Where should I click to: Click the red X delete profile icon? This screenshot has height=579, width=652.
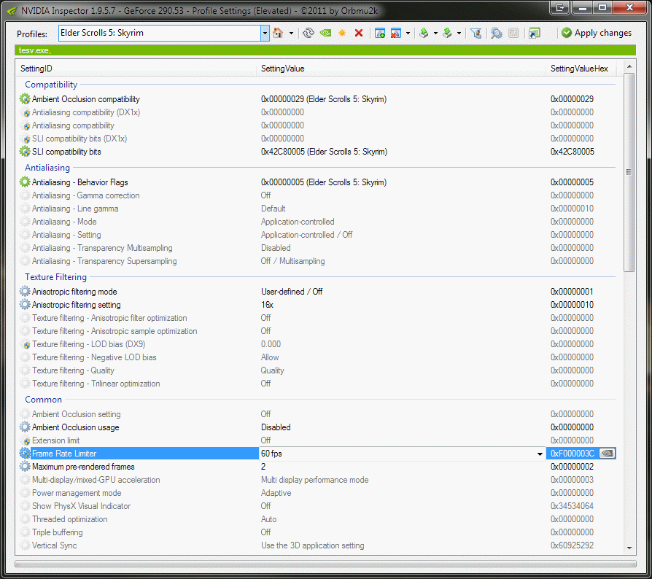click(x=359, y=33)
